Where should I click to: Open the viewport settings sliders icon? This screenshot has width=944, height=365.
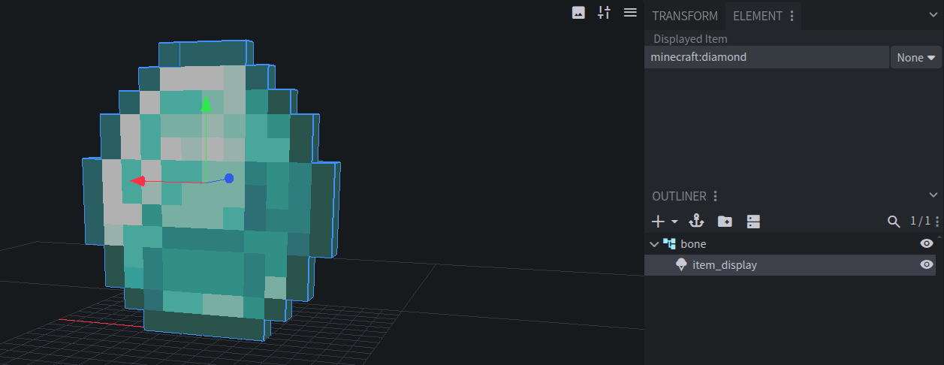(x=604, y=13)
